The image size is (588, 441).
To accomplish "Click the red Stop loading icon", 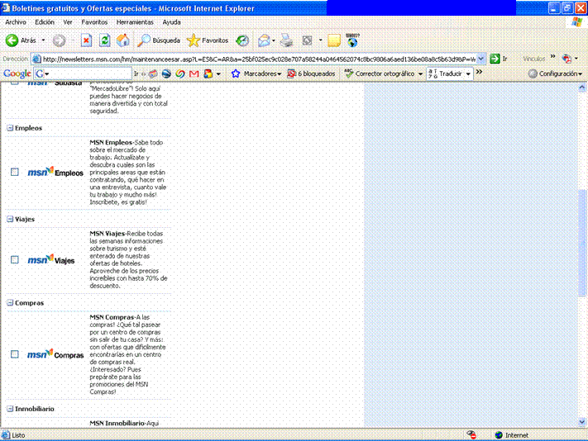I will 86,40.
